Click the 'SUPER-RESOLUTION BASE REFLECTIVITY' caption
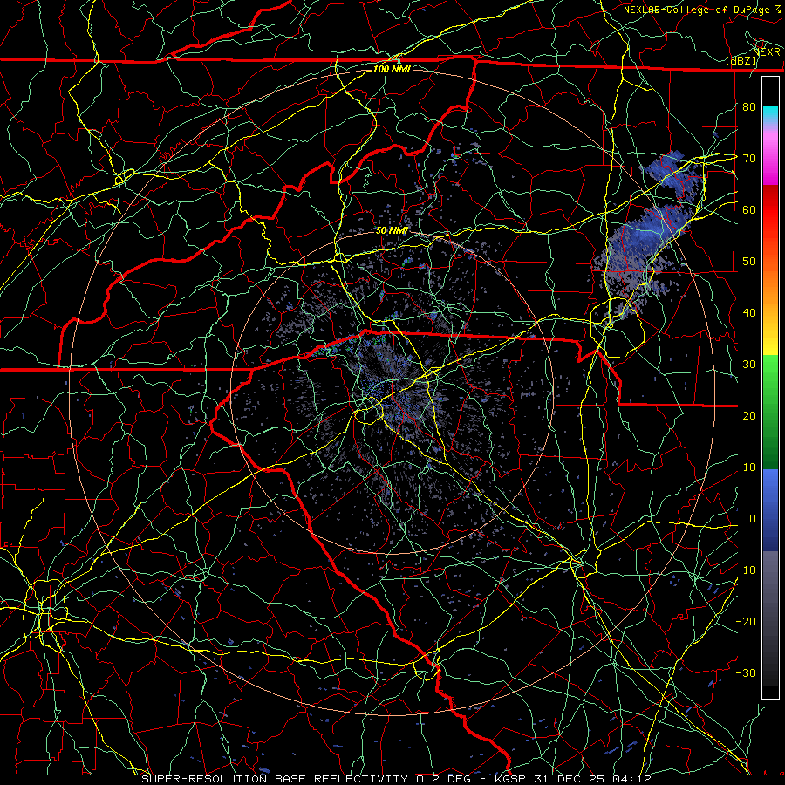Screen dimensions: 785x785 tap(275, 779)
